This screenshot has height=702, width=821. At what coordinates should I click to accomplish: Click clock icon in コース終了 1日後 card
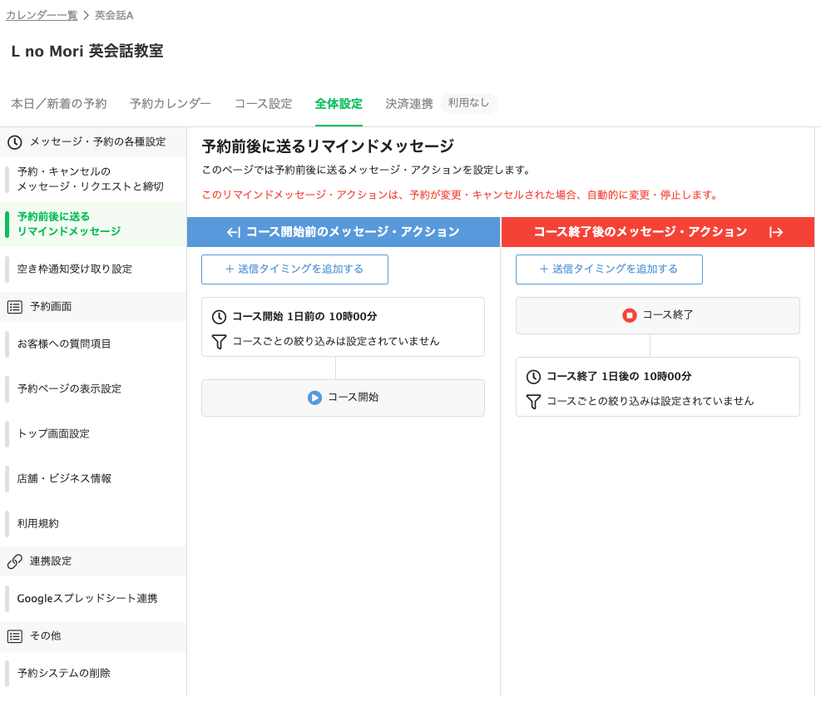pyautogui.click(x=533, y=377)
